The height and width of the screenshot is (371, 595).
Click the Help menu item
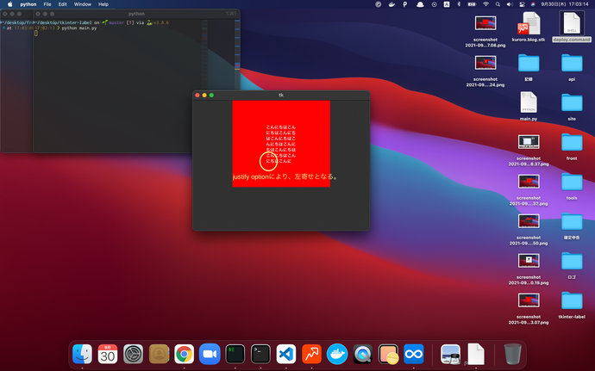pos(103,4)
